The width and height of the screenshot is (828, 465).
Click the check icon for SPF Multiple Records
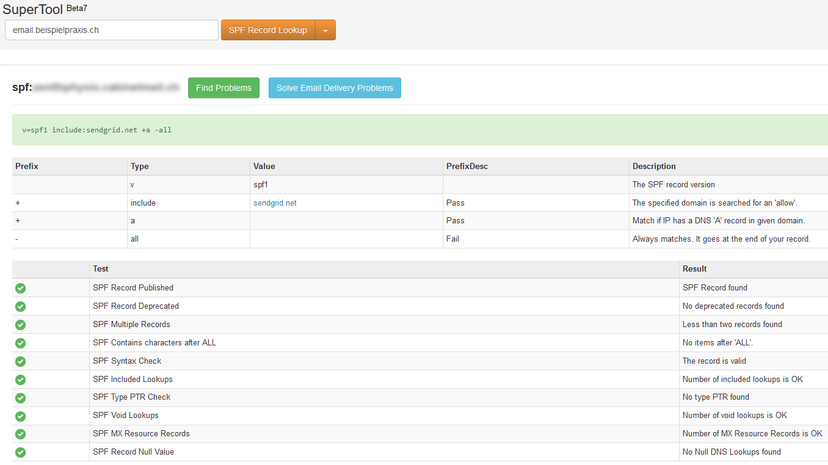[20, 325]
